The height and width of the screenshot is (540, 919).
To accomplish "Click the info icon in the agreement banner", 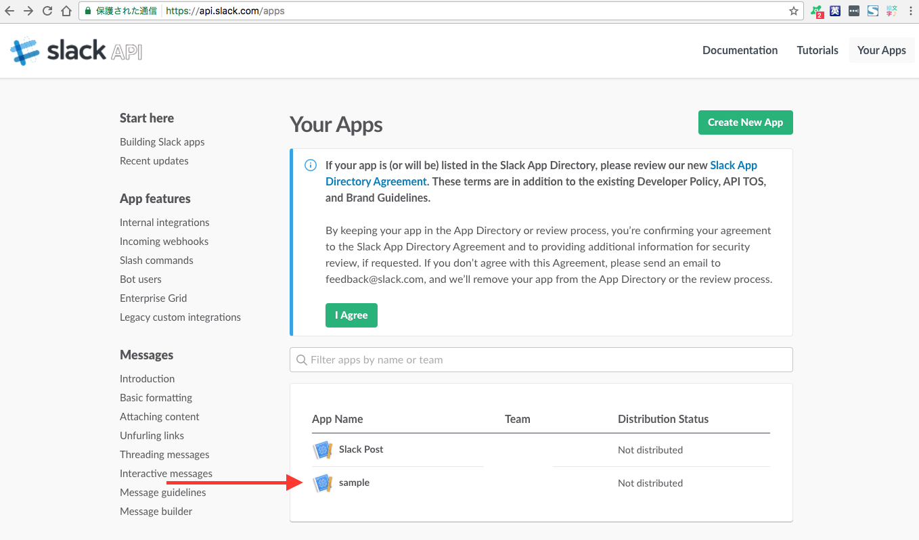I will coord(310,164).
